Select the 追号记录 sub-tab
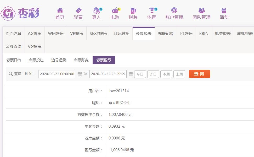The height and width of the screenshot is (157, 254). point(59,60)
